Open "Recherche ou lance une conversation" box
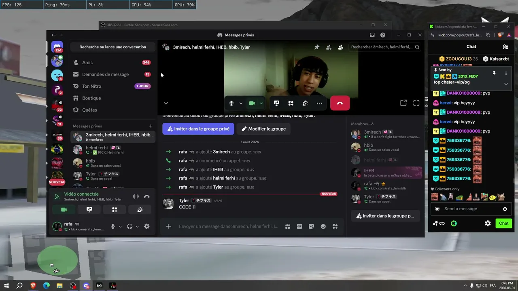 click(113, 47)
